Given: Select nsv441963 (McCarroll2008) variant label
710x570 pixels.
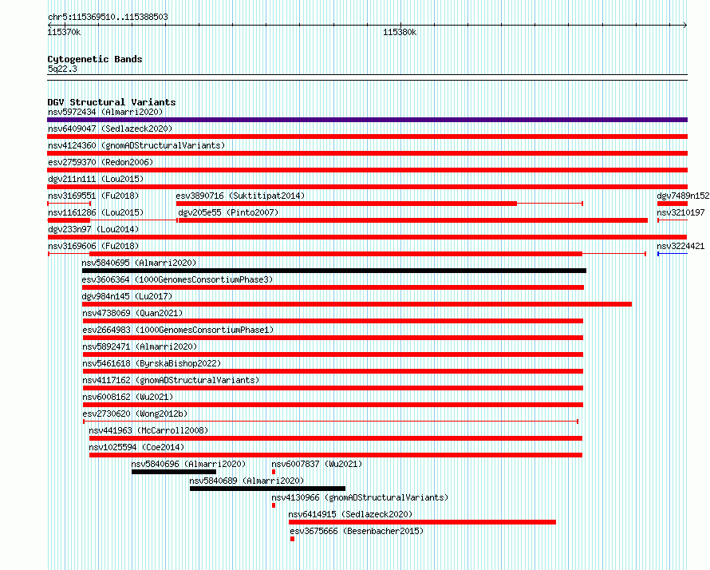Looking at the screenshot, I should 148,430.
